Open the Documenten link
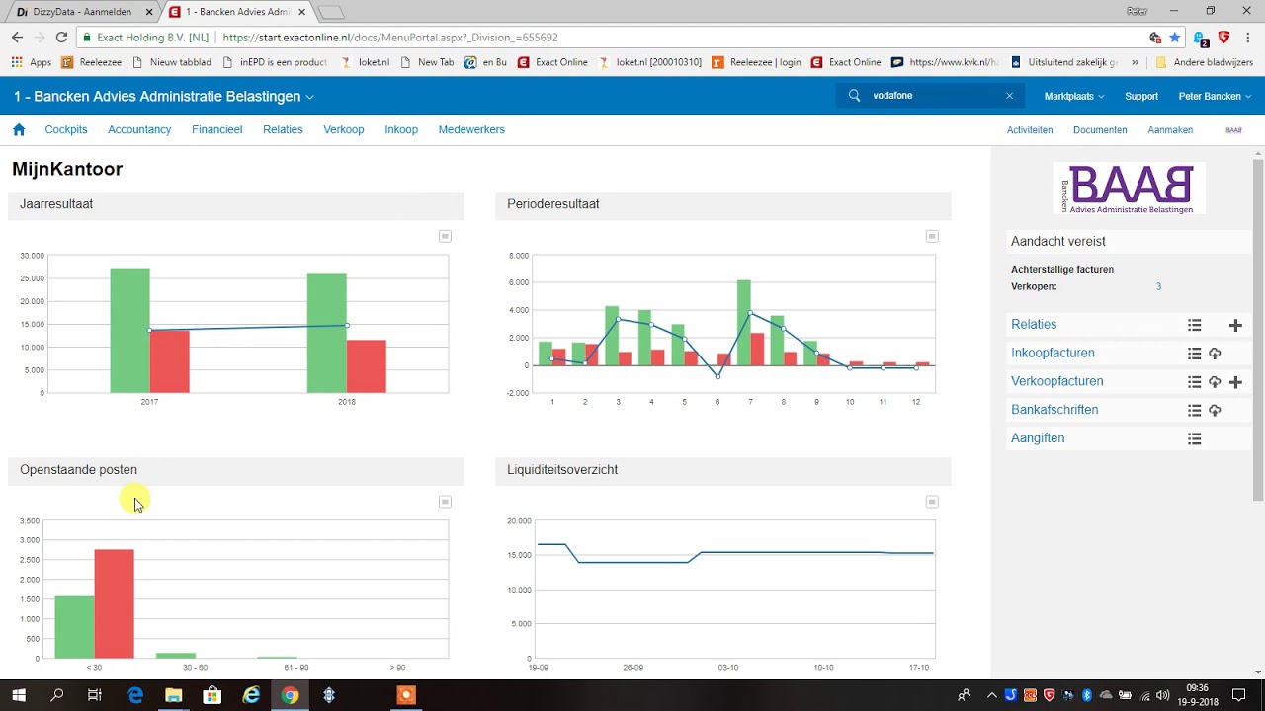Image resolution: width=1265 pixels, height=711 pixels. point(1100,130)
